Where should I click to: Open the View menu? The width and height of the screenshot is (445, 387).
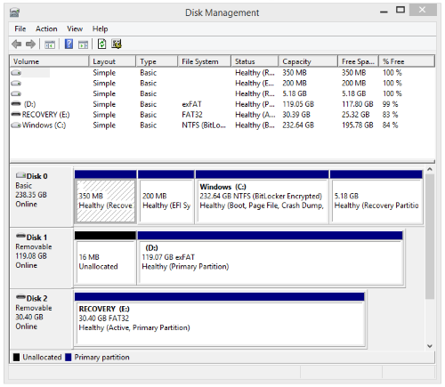tap(75, 28)
